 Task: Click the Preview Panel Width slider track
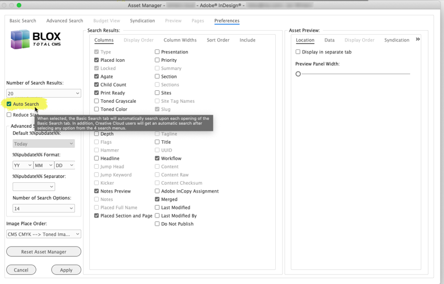[x=356, y=74]
